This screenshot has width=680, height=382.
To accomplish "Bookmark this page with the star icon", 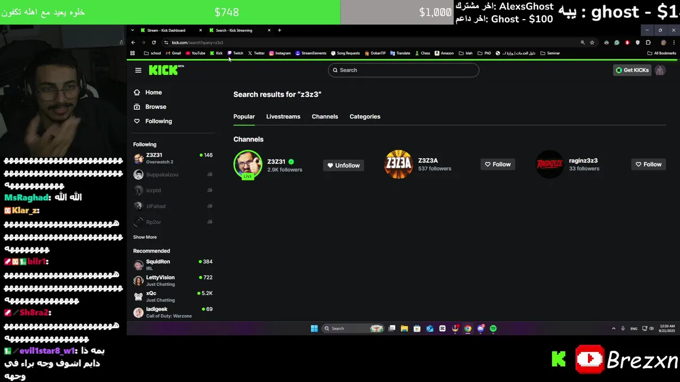I will click(x=592, y=42).
